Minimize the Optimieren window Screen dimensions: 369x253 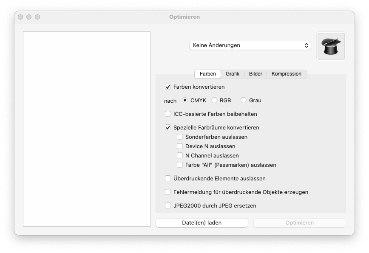pos(29,17)
